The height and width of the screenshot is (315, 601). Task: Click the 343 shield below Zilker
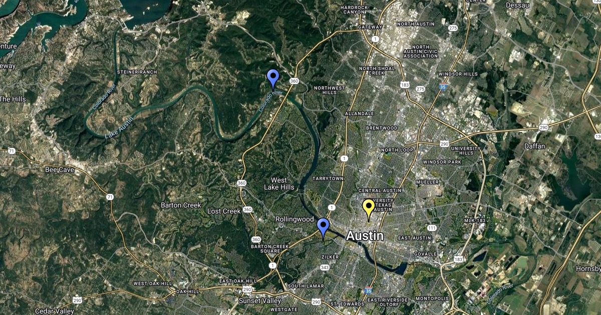(x=325, y=267)
